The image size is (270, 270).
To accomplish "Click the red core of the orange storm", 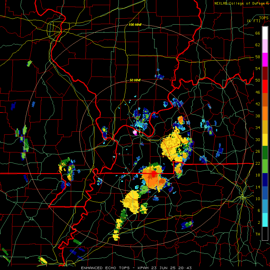I will 154,174.
